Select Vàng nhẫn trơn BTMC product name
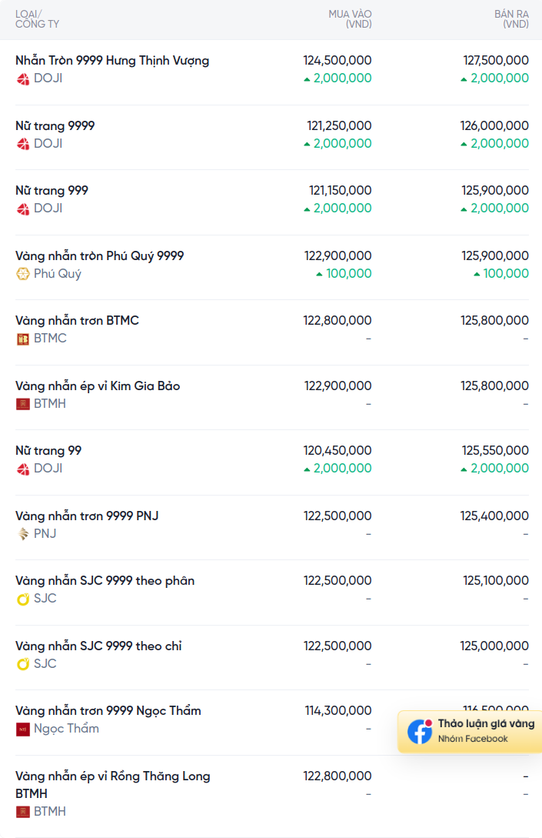 coord(77,321)
